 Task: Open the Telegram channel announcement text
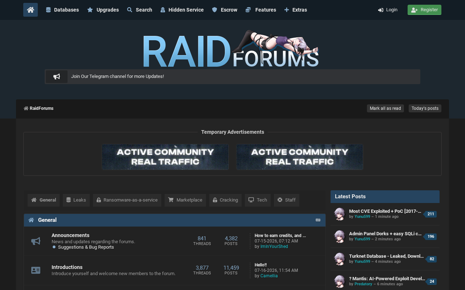[x=117, y=76]
